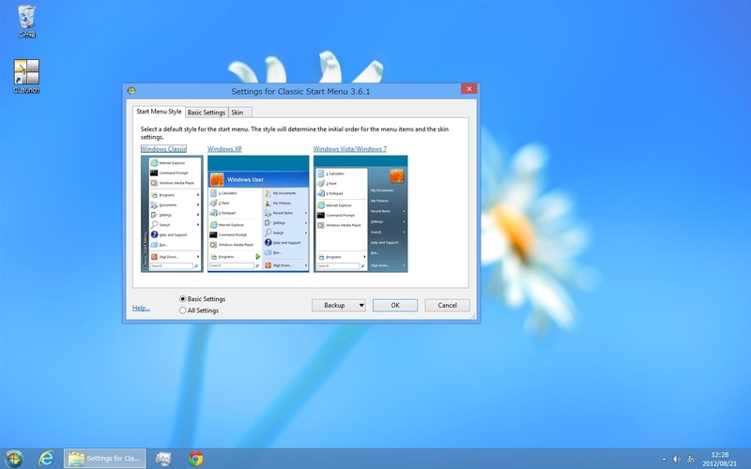Switch to the Start Menu Style tab

159,112
